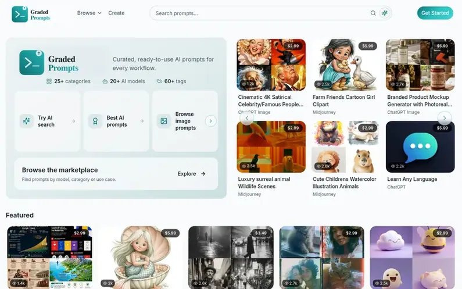Click the 60+ tags tag icon

pyautogui.click(x=159, y=81)
